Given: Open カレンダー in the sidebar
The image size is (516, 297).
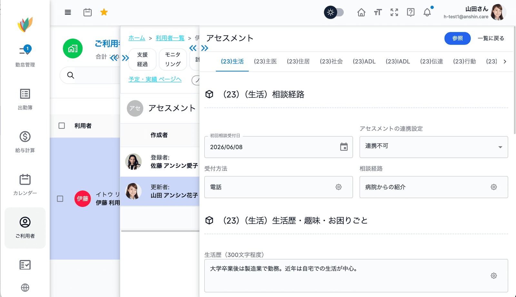Looking at the screenshot, I should [x=25, y=185].
